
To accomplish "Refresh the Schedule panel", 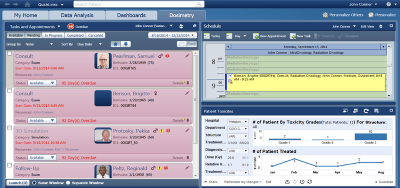I will (381, 26).
